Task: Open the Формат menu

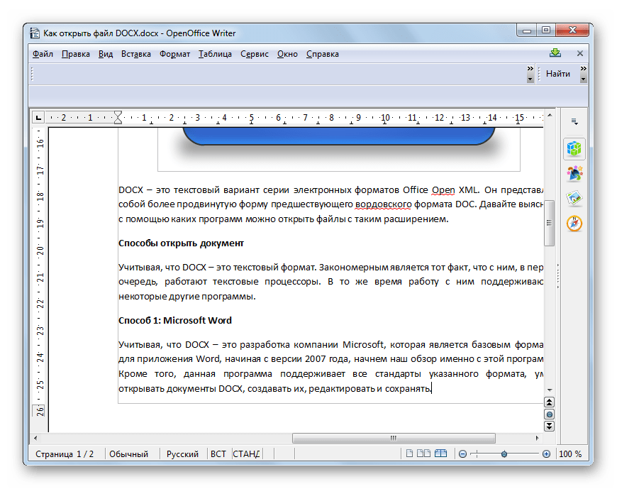Action: 174,54
